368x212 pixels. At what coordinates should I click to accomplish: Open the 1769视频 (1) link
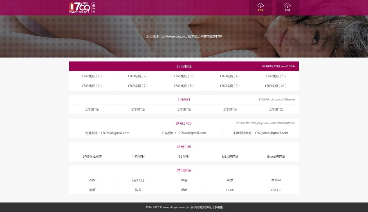coord(92,76)
